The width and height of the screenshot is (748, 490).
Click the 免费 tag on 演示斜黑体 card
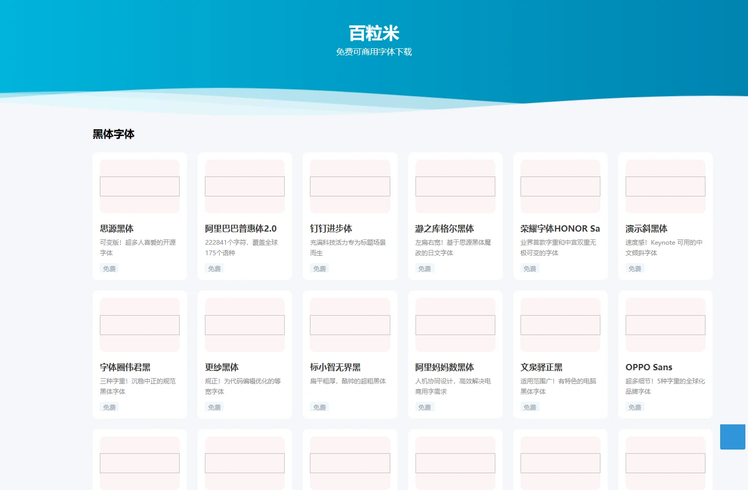tap(635, 268)
